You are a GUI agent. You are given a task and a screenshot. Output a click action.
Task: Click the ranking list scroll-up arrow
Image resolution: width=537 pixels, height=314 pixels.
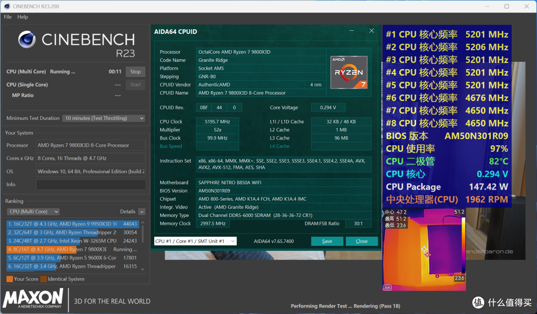[143, 223]
